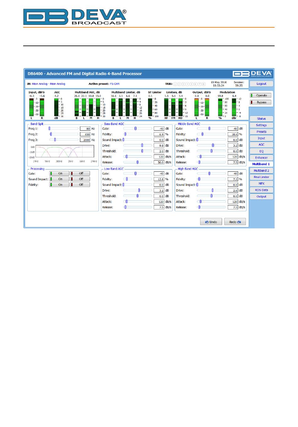Click the DEVA Broadcast logo in page header

point(75,17)
